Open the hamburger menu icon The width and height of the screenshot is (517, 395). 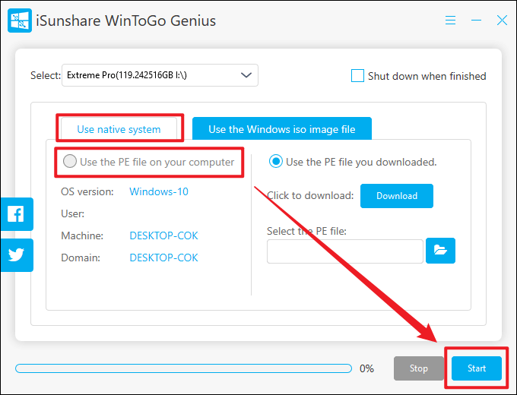coord(450,21)
